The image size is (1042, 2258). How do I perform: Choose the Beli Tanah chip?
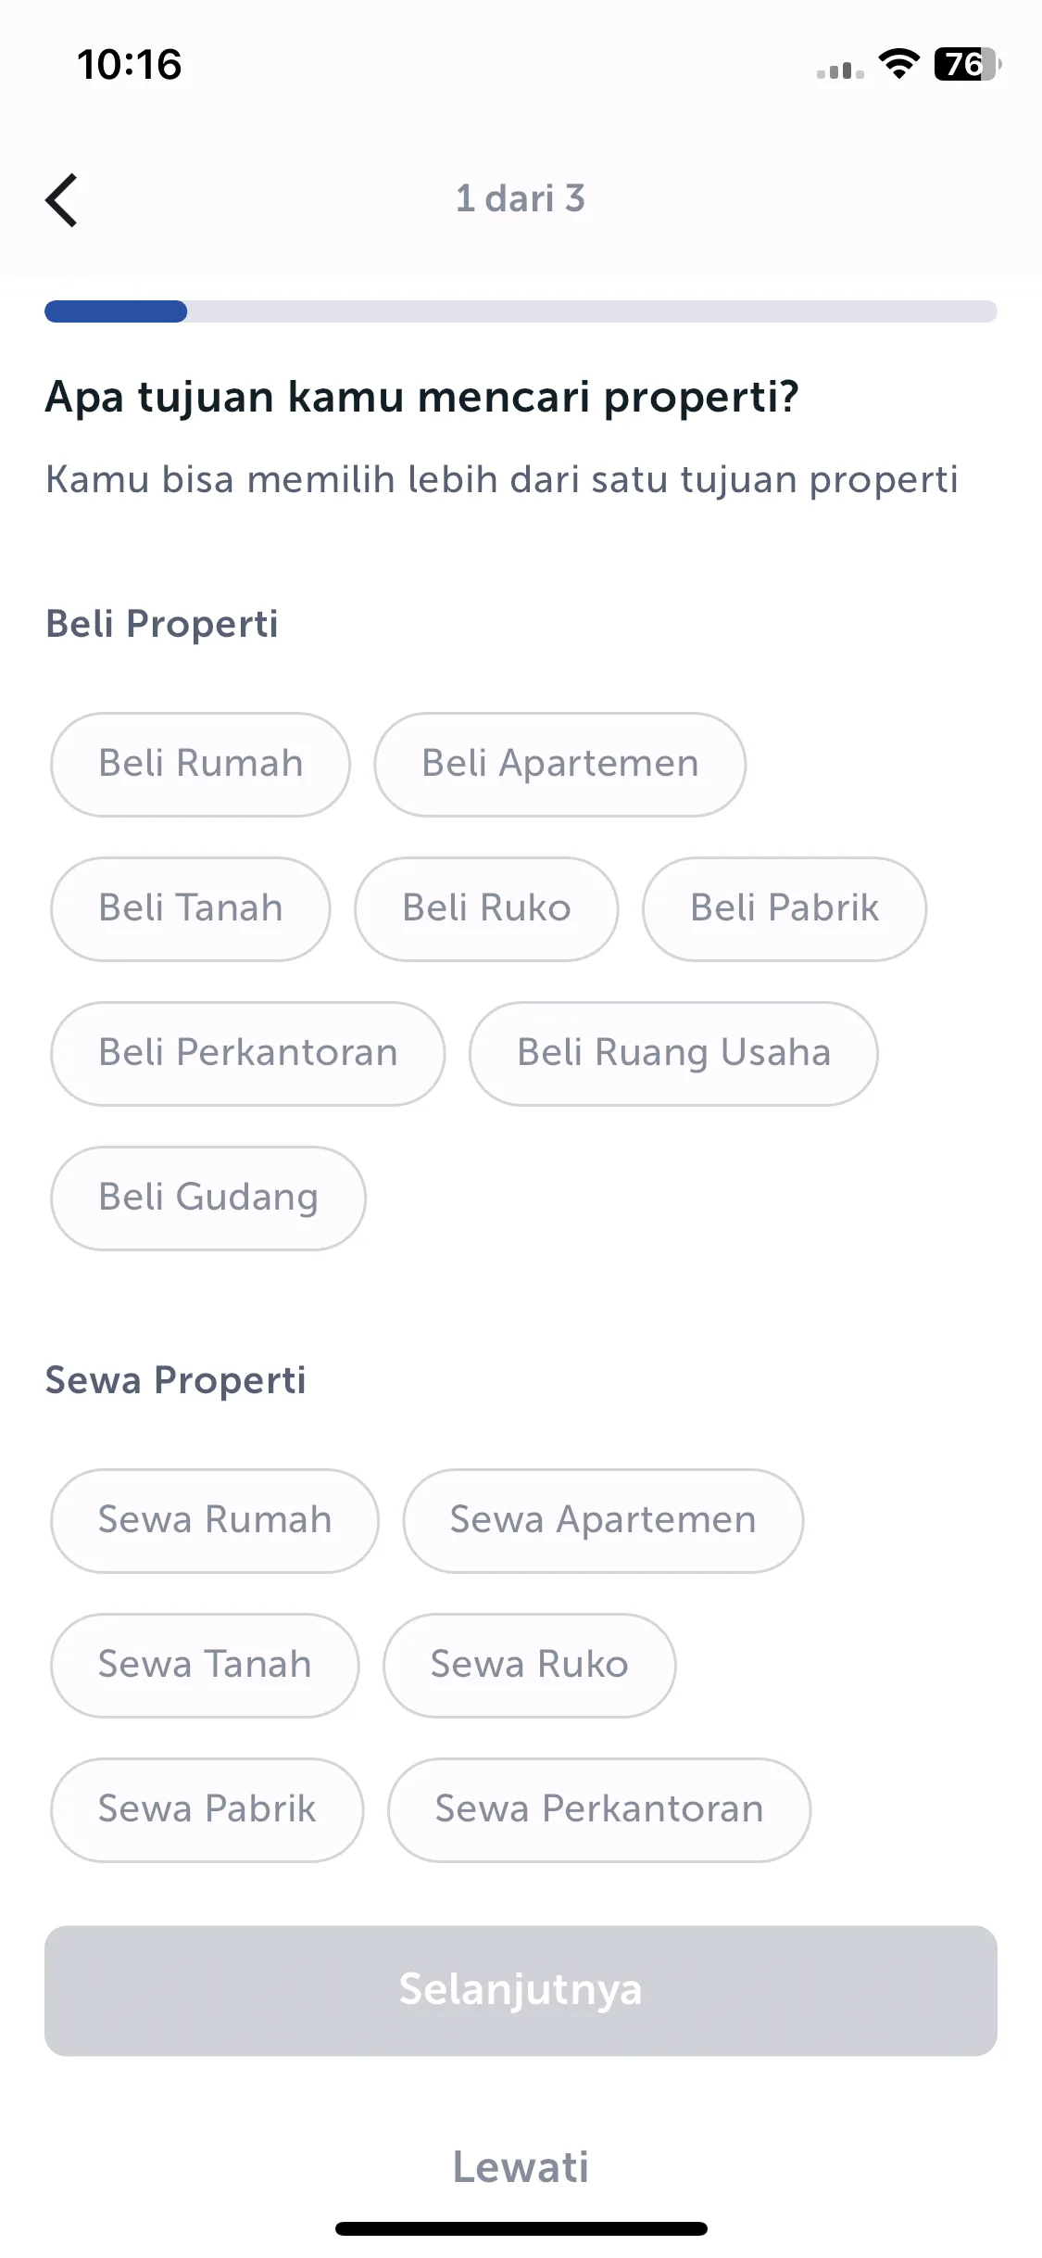click(x=190, y=908)
